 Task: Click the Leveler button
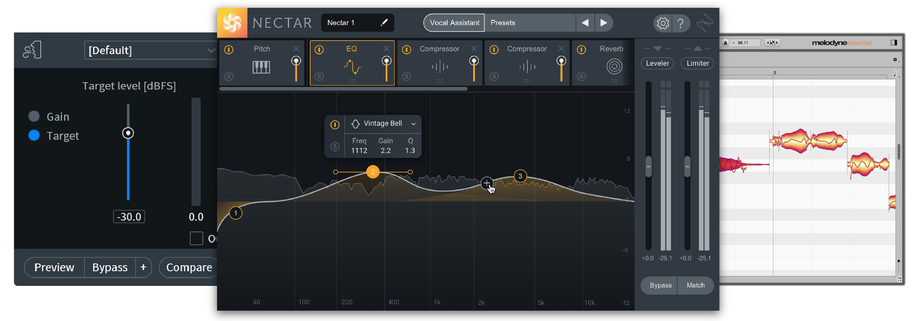click(x=657, y=63)
